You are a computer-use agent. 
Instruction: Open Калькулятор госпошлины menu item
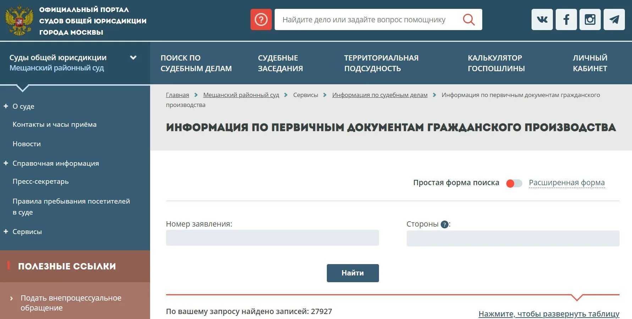pyautogui.click(x=496, y=63)
